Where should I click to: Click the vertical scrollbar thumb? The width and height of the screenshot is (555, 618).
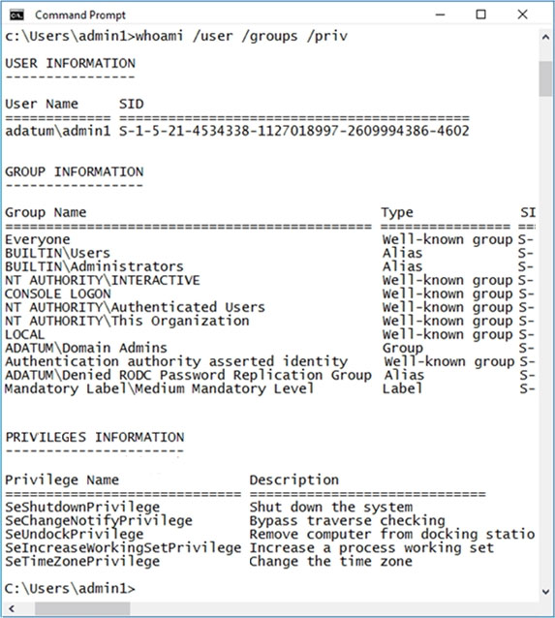pos(545,78)
